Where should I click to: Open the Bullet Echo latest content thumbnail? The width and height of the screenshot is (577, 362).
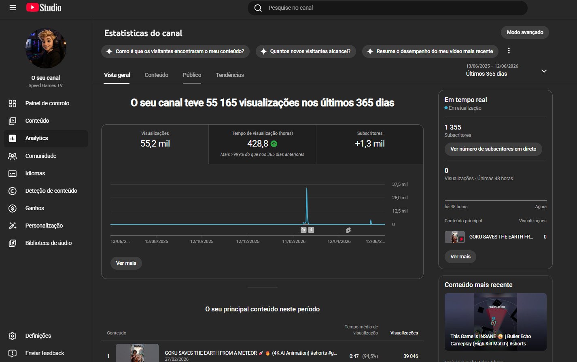[x=496, y=322]
